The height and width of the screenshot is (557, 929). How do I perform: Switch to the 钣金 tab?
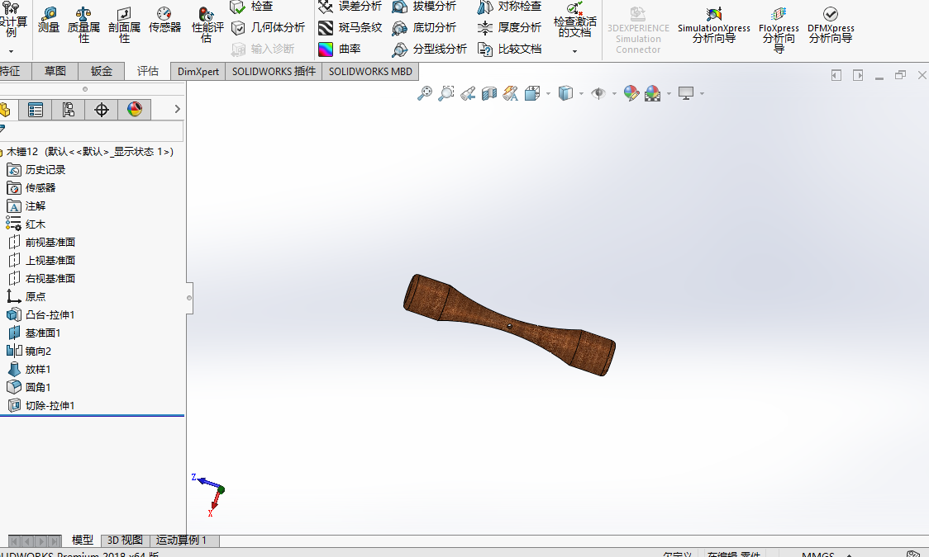click(102, 71)
